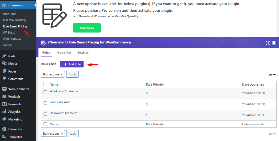This screenshot has width=279, height=141.
Task: Click the Marketing megaphone icon
Action: click(x=4, y=119)
